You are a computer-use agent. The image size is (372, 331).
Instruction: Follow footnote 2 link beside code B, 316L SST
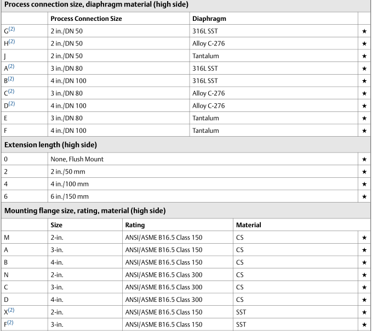click(x=11, y=79)
